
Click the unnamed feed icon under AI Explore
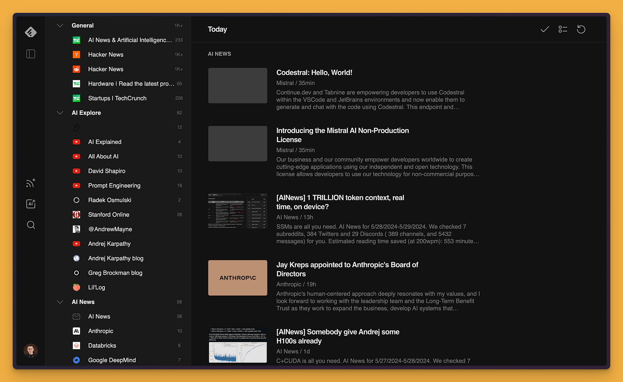click(77, 127)
